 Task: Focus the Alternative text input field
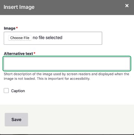pos(67,64)
